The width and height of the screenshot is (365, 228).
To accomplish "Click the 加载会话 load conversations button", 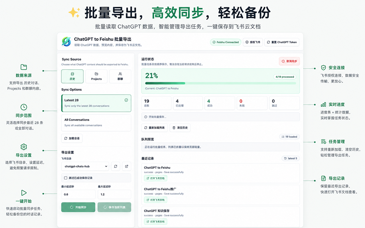I will [x=72, y=139].
